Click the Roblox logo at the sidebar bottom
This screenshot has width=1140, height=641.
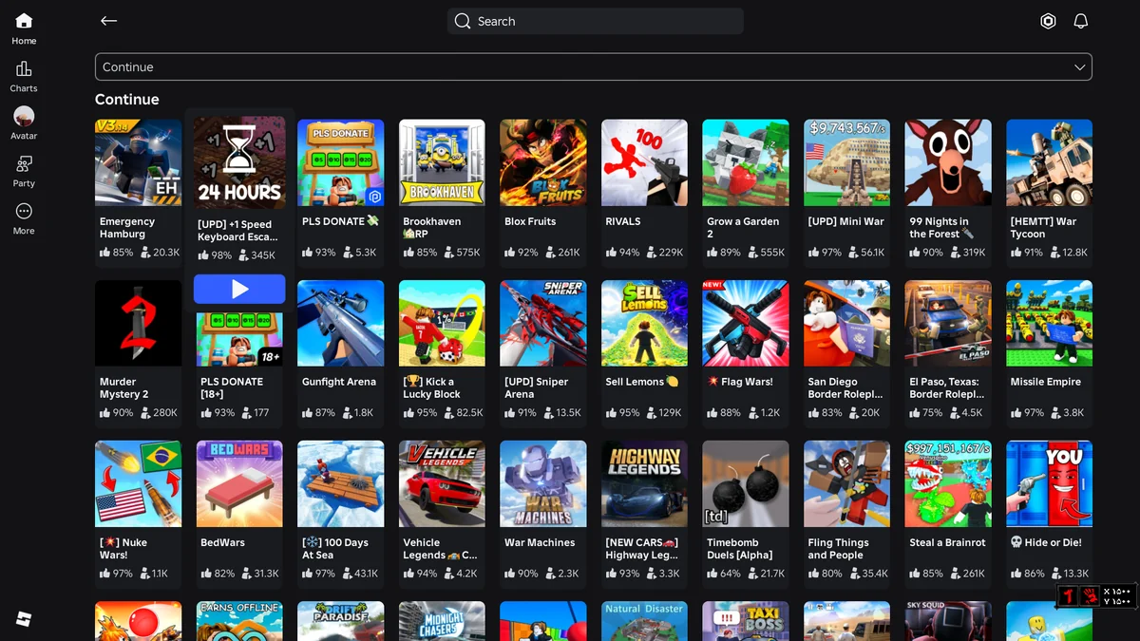(x=24, y=619)
